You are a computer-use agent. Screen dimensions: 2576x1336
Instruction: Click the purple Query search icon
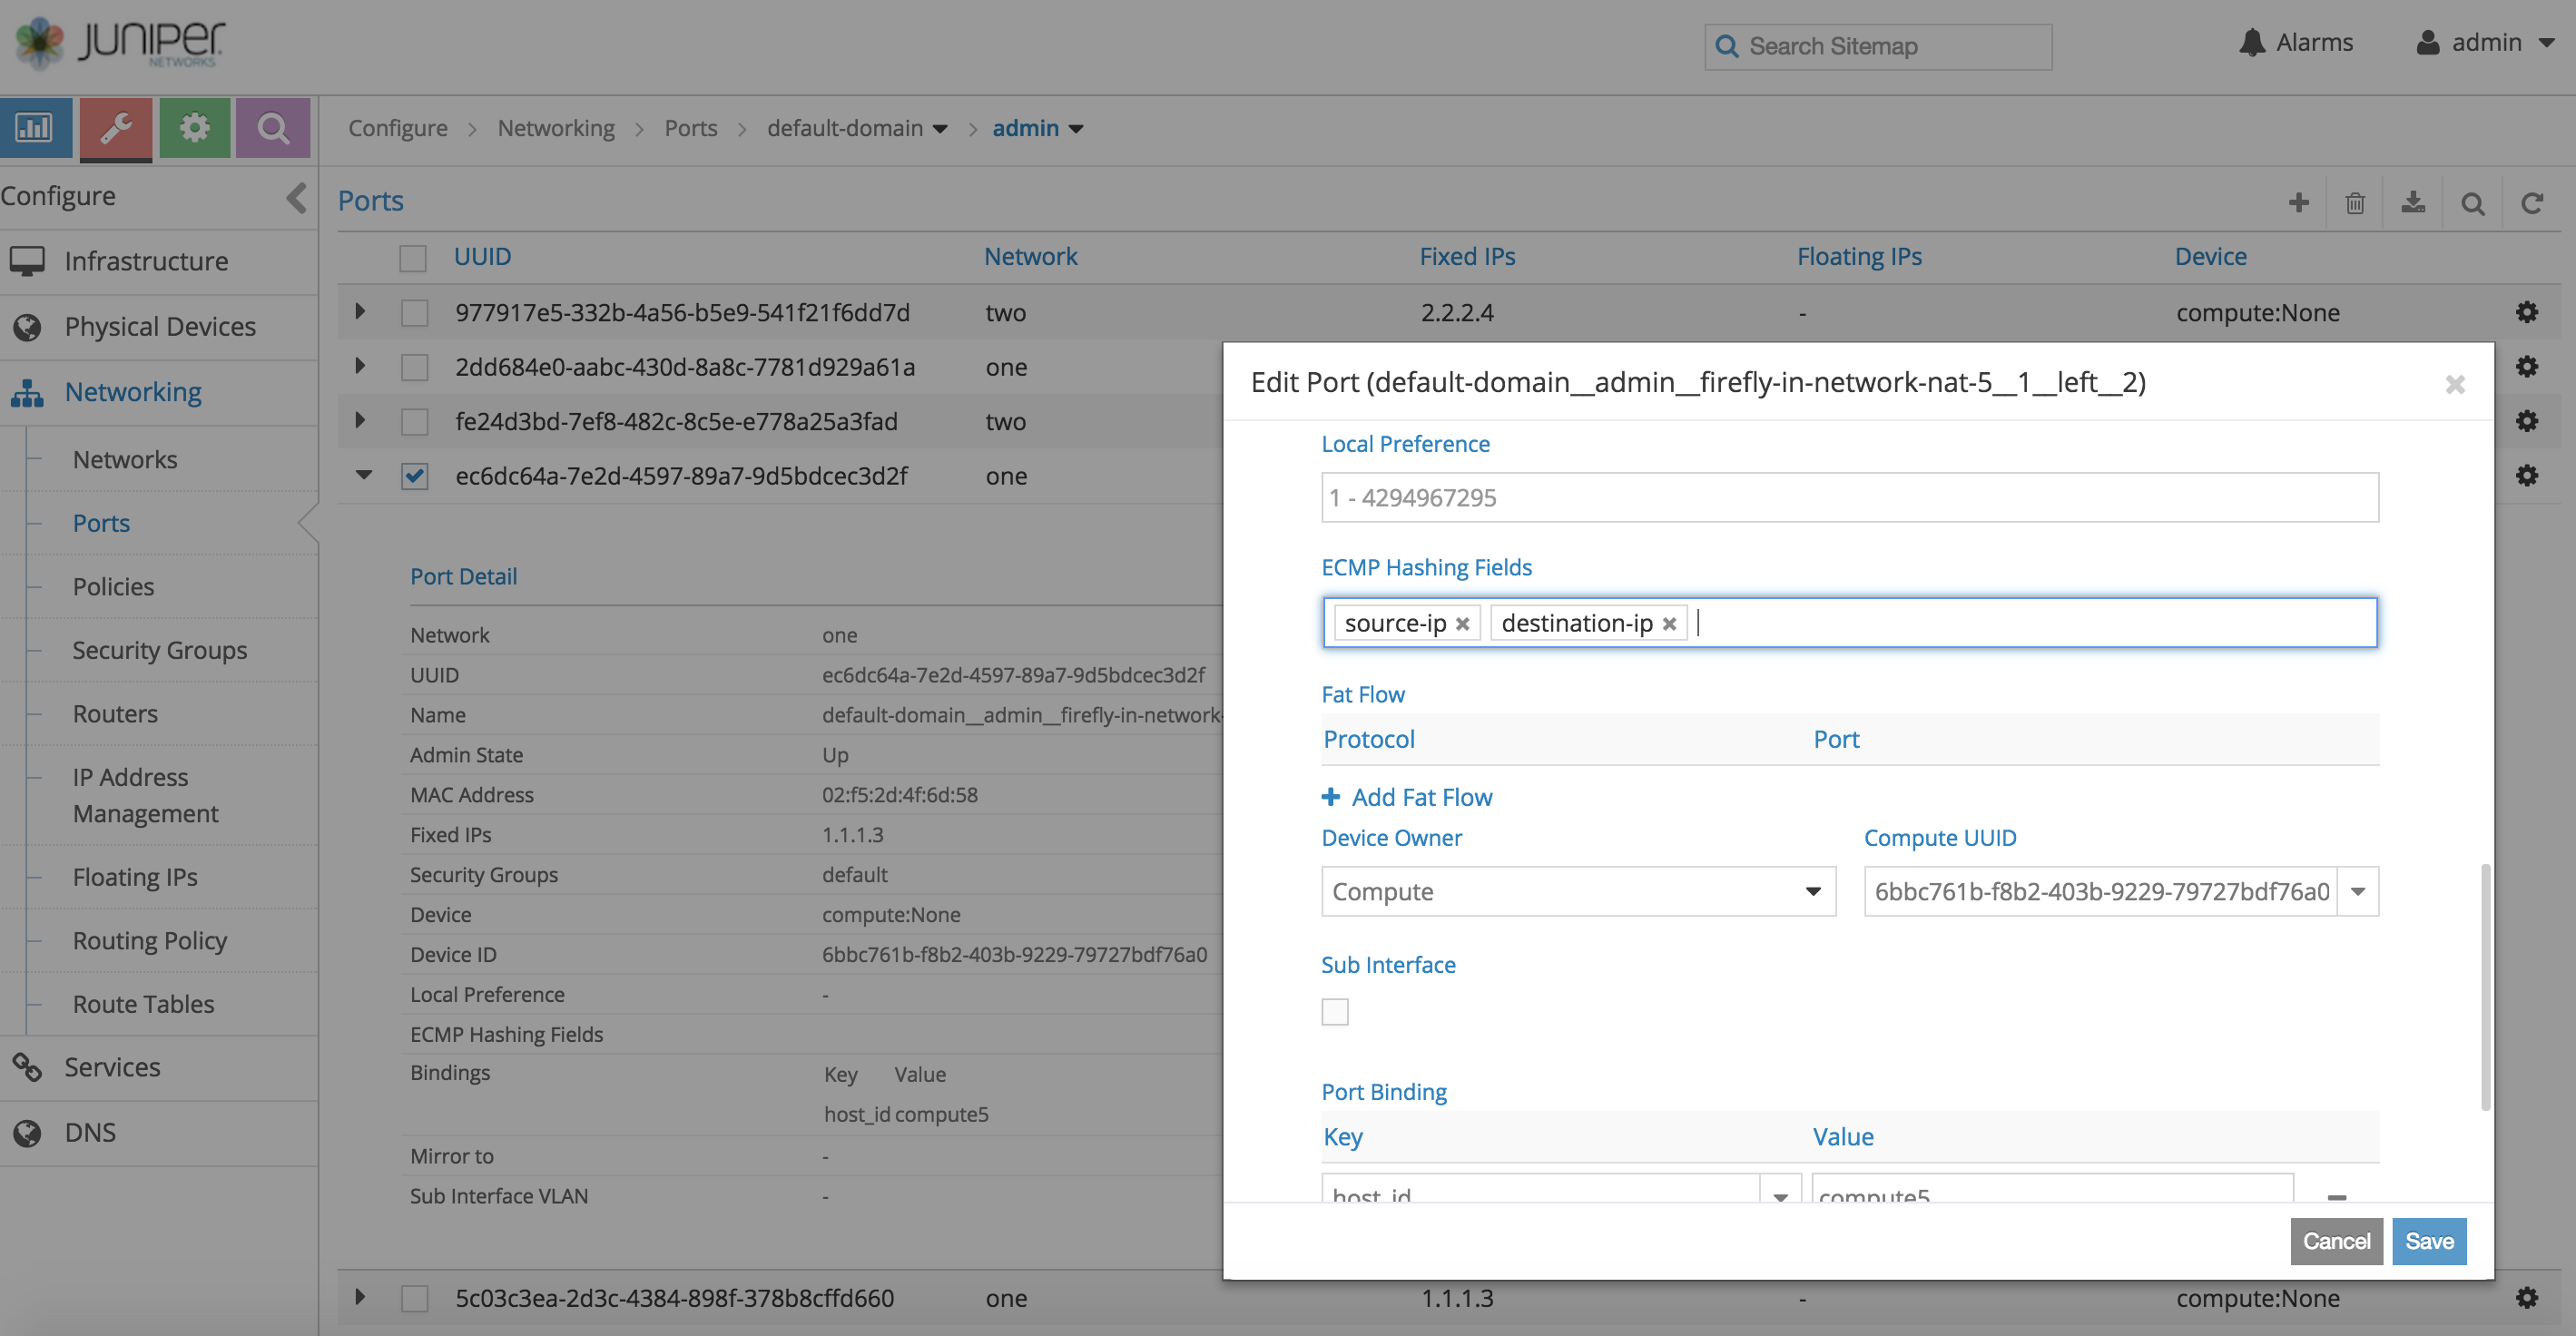272,128
